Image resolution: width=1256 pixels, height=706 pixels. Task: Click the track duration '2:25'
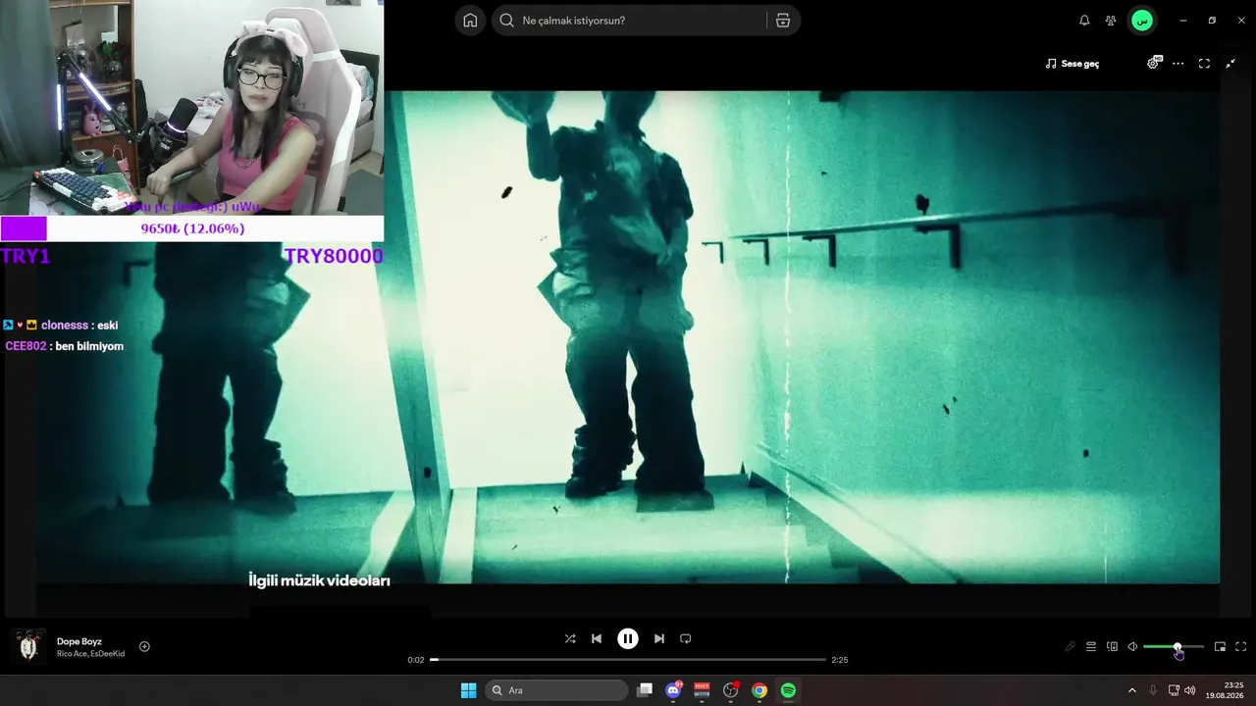click(839, 660)
